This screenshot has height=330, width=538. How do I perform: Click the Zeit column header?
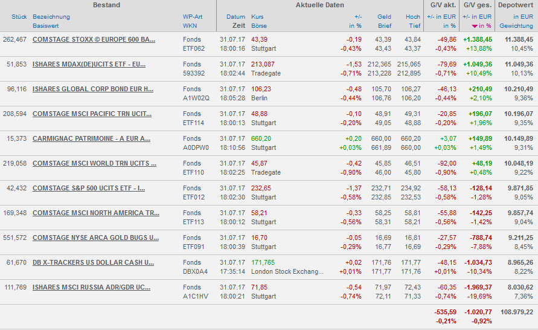pos(239,27)
